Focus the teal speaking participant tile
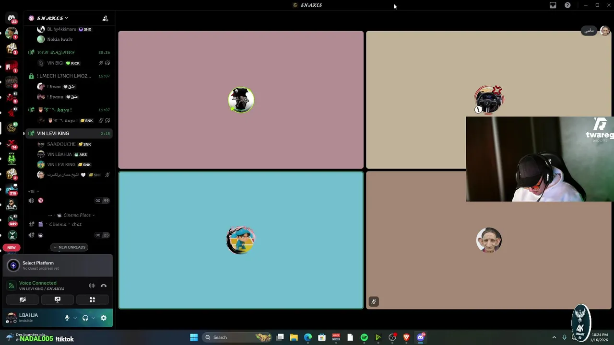 point(241,240)
